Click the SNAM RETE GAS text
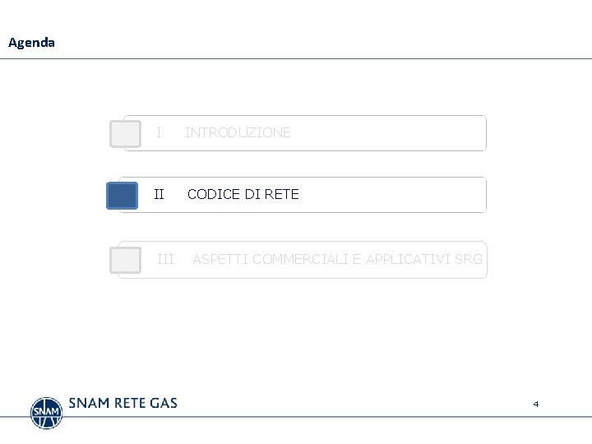Viewport: 592px width, 444px height. (123, 403)
